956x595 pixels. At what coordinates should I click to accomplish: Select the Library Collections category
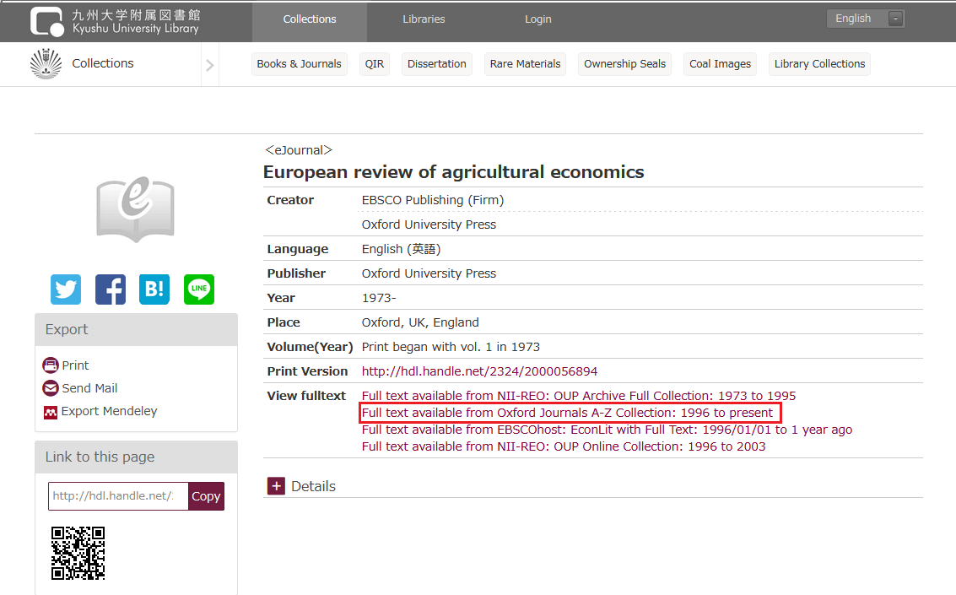click(819, 64)
